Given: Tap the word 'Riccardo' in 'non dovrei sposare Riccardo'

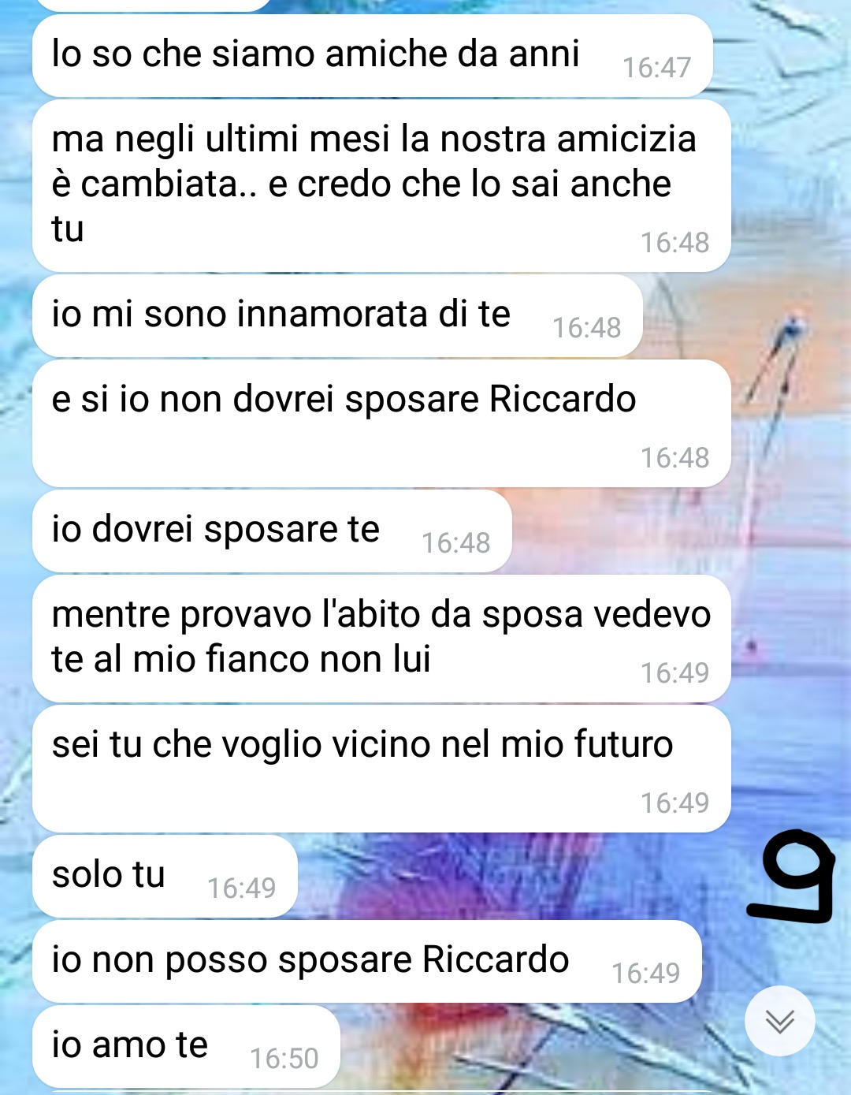Looking at the screenshot, I should click(563, 399).
